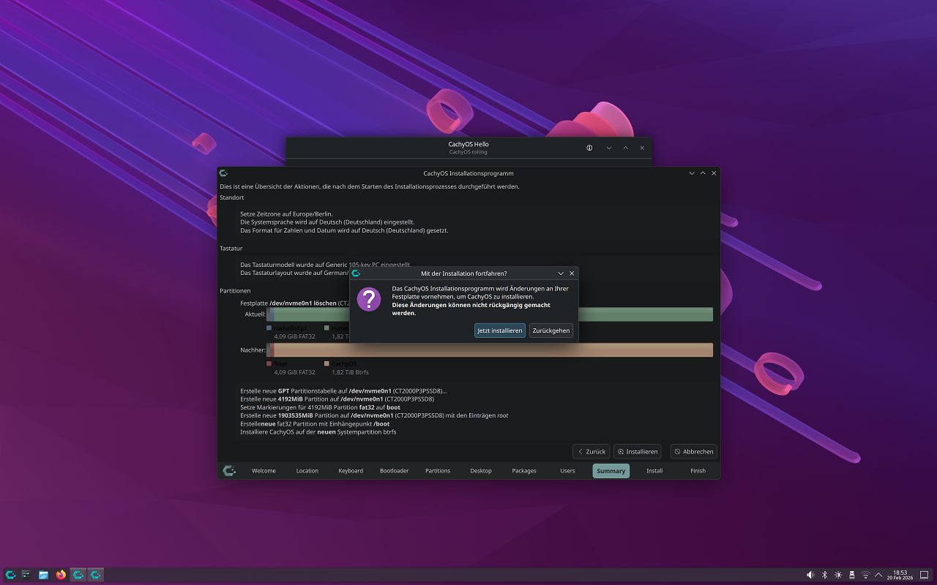
Task: Open the CachyOS application launcher
Action: 10,575
